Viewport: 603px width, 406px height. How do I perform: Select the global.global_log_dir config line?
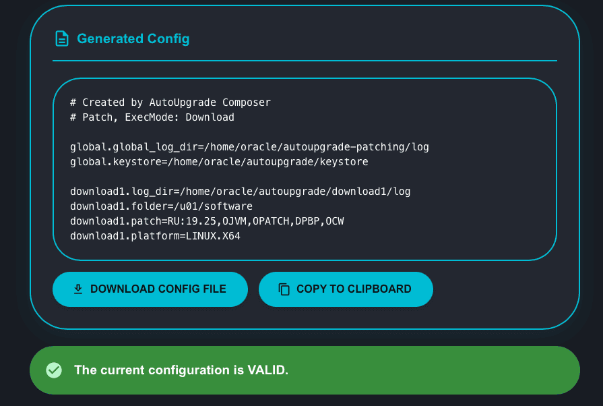point(249,146)
